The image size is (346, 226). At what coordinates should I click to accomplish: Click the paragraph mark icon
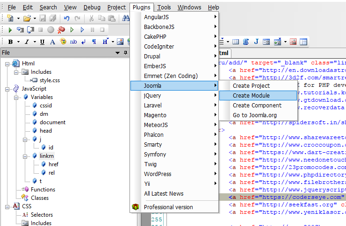[94, 42]
